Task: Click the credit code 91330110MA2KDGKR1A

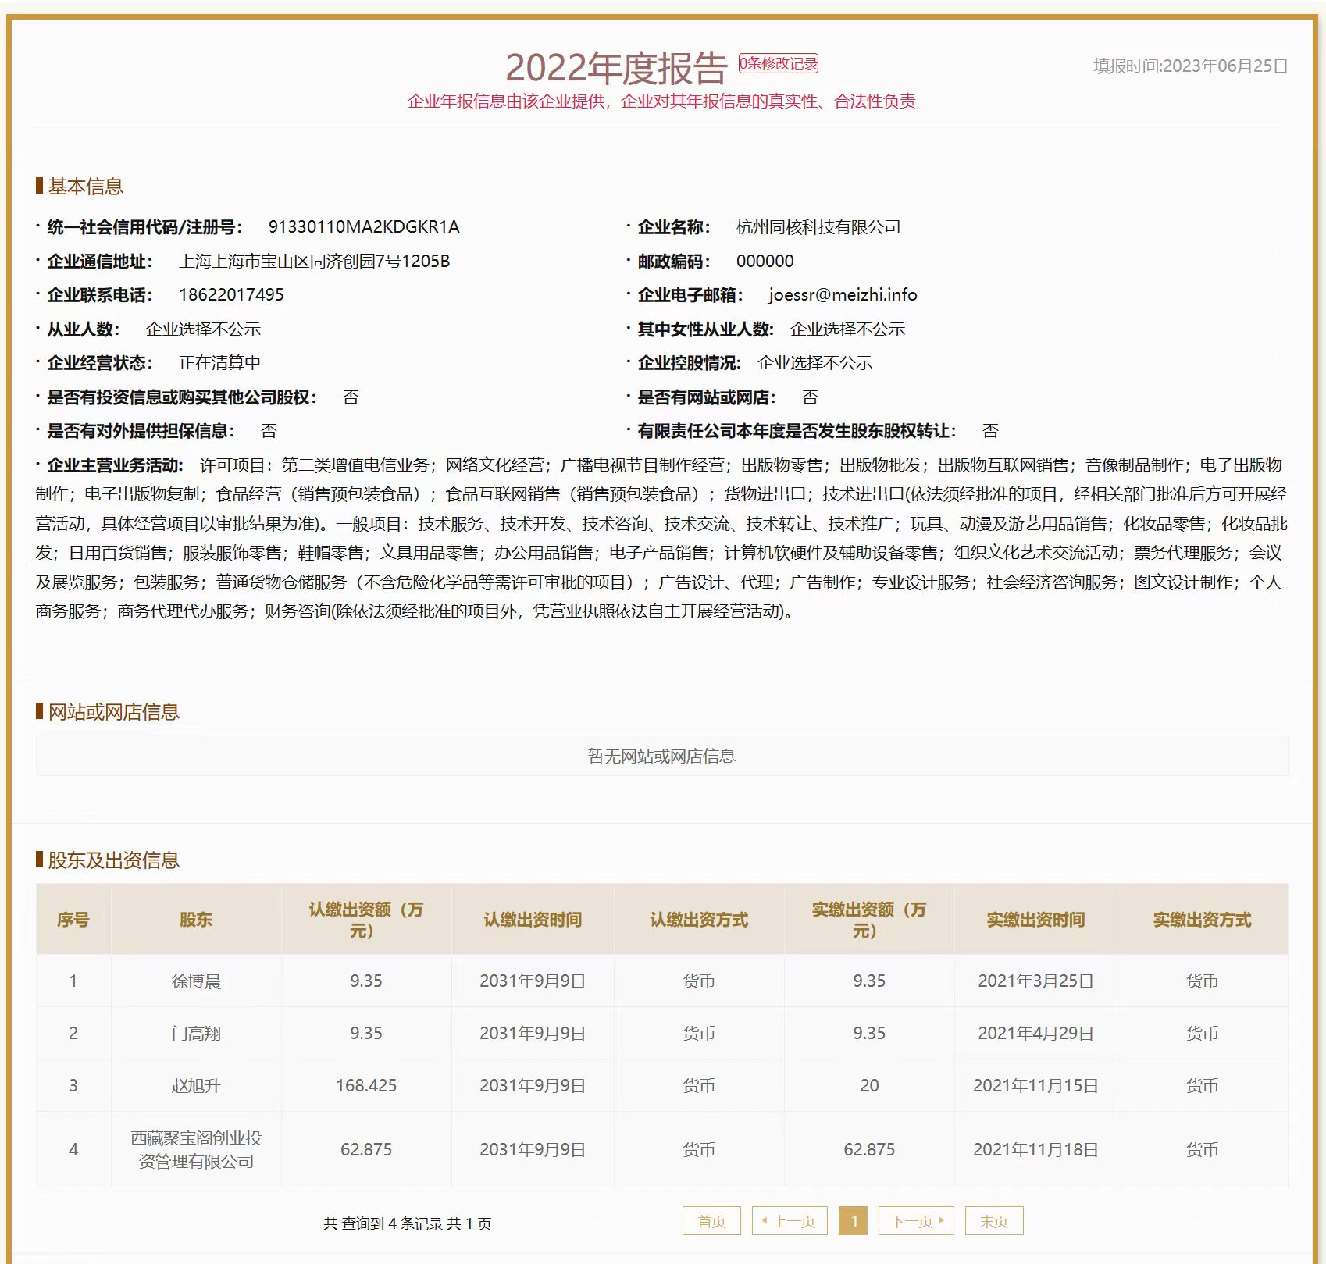Action: pos(363,227)
